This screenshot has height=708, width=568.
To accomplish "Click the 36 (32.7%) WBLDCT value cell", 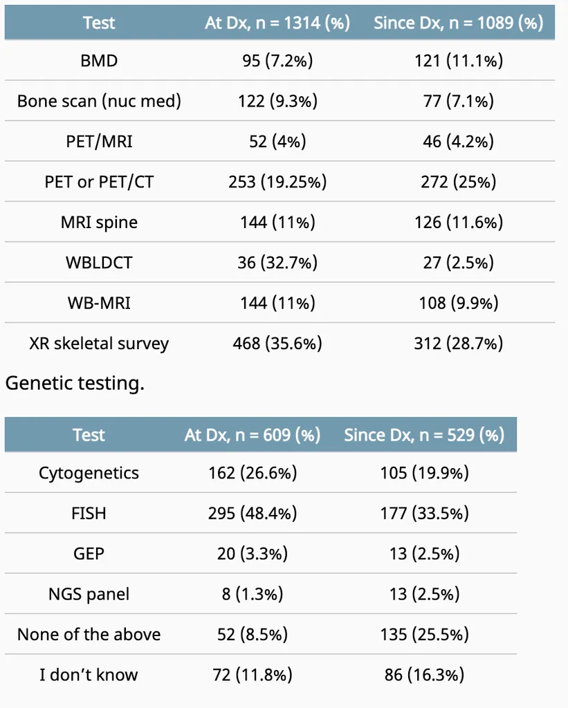I will (277, 263).
